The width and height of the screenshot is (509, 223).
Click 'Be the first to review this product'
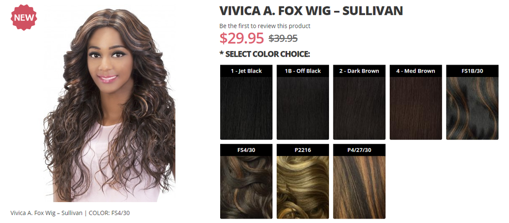coord(265,26)
